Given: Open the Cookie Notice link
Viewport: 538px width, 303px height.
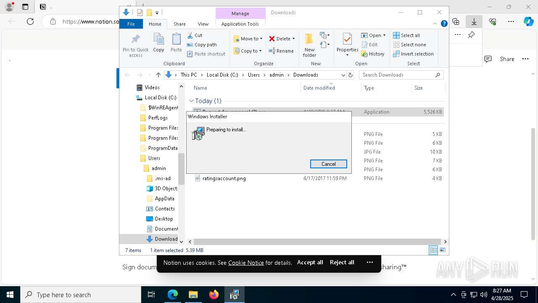Looking at the screenshot, I should tap(246, 263).
